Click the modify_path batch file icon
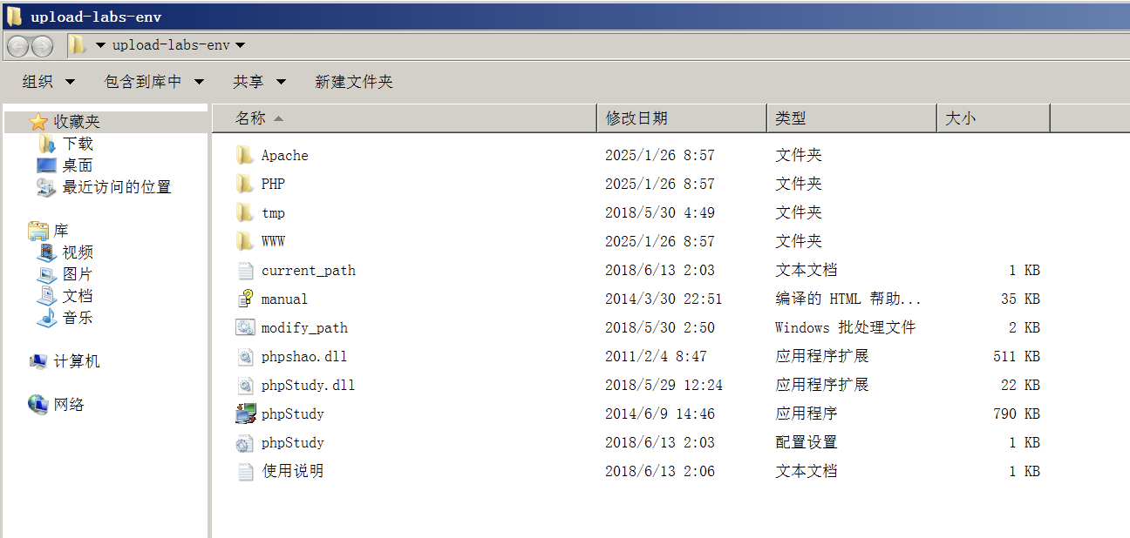Screen dimensions: 1130x538 click(245, 328)
